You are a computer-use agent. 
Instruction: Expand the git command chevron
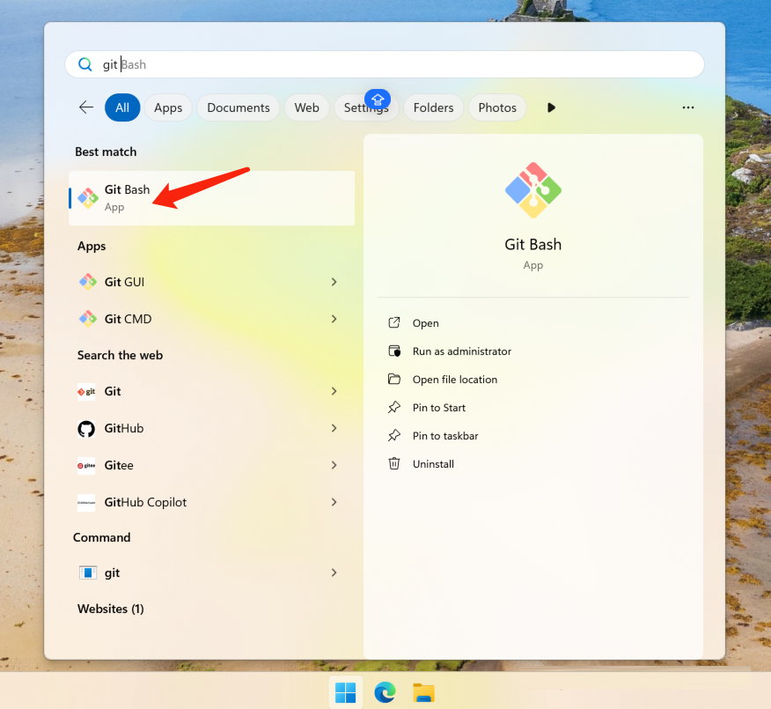click(x=334, y=572)
